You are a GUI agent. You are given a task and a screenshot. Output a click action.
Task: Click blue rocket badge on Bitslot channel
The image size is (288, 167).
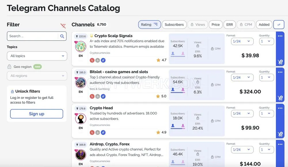pos(103,96)
